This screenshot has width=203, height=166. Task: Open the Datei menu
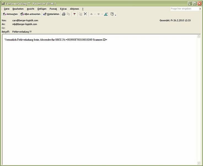point(7,9)
